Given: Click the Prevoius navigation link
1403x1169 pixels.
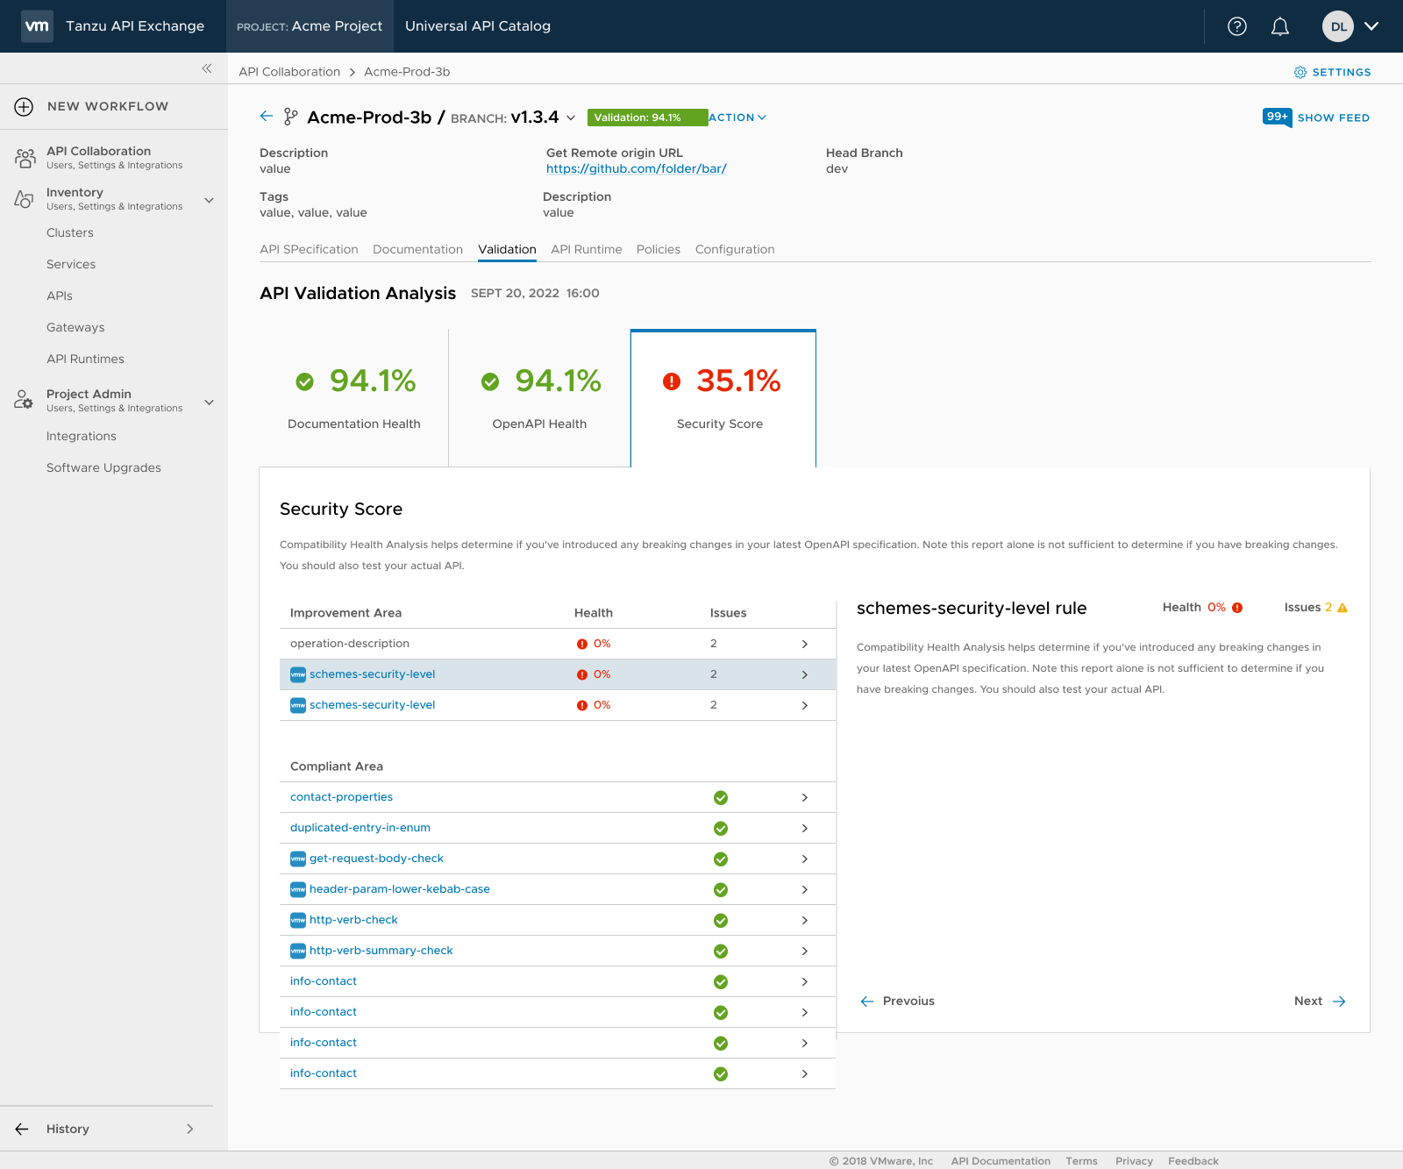Looking at the screenshot, I should (x=897, y=1001).
